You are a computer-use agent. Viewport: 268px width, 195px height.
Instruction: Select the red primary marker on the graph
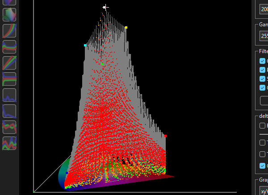point(165,136)
